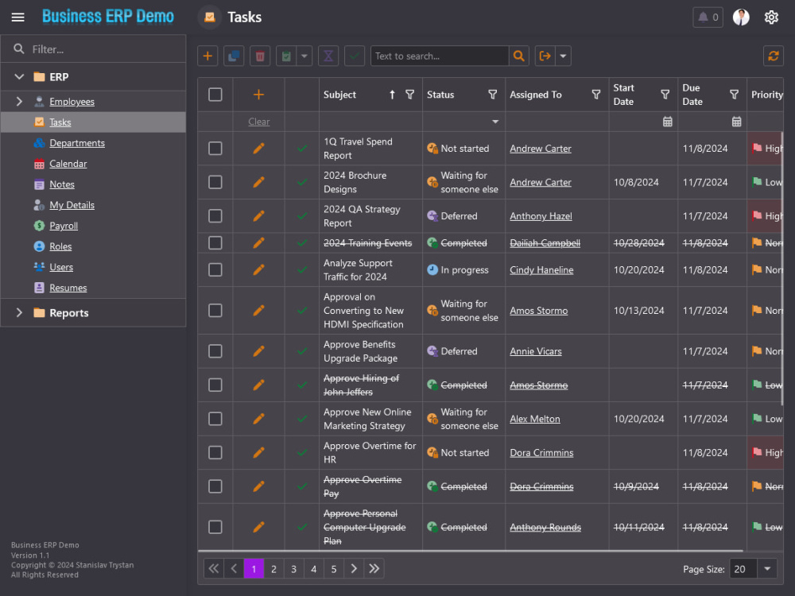Open Subject column filter
The width and height of the screenshot is (795, 596).
(409, 95)
